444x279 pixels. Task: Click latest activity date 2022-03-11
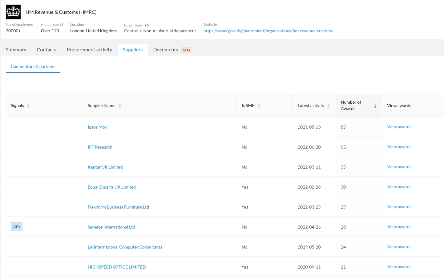pyautogui.click(x=309, y=167)
